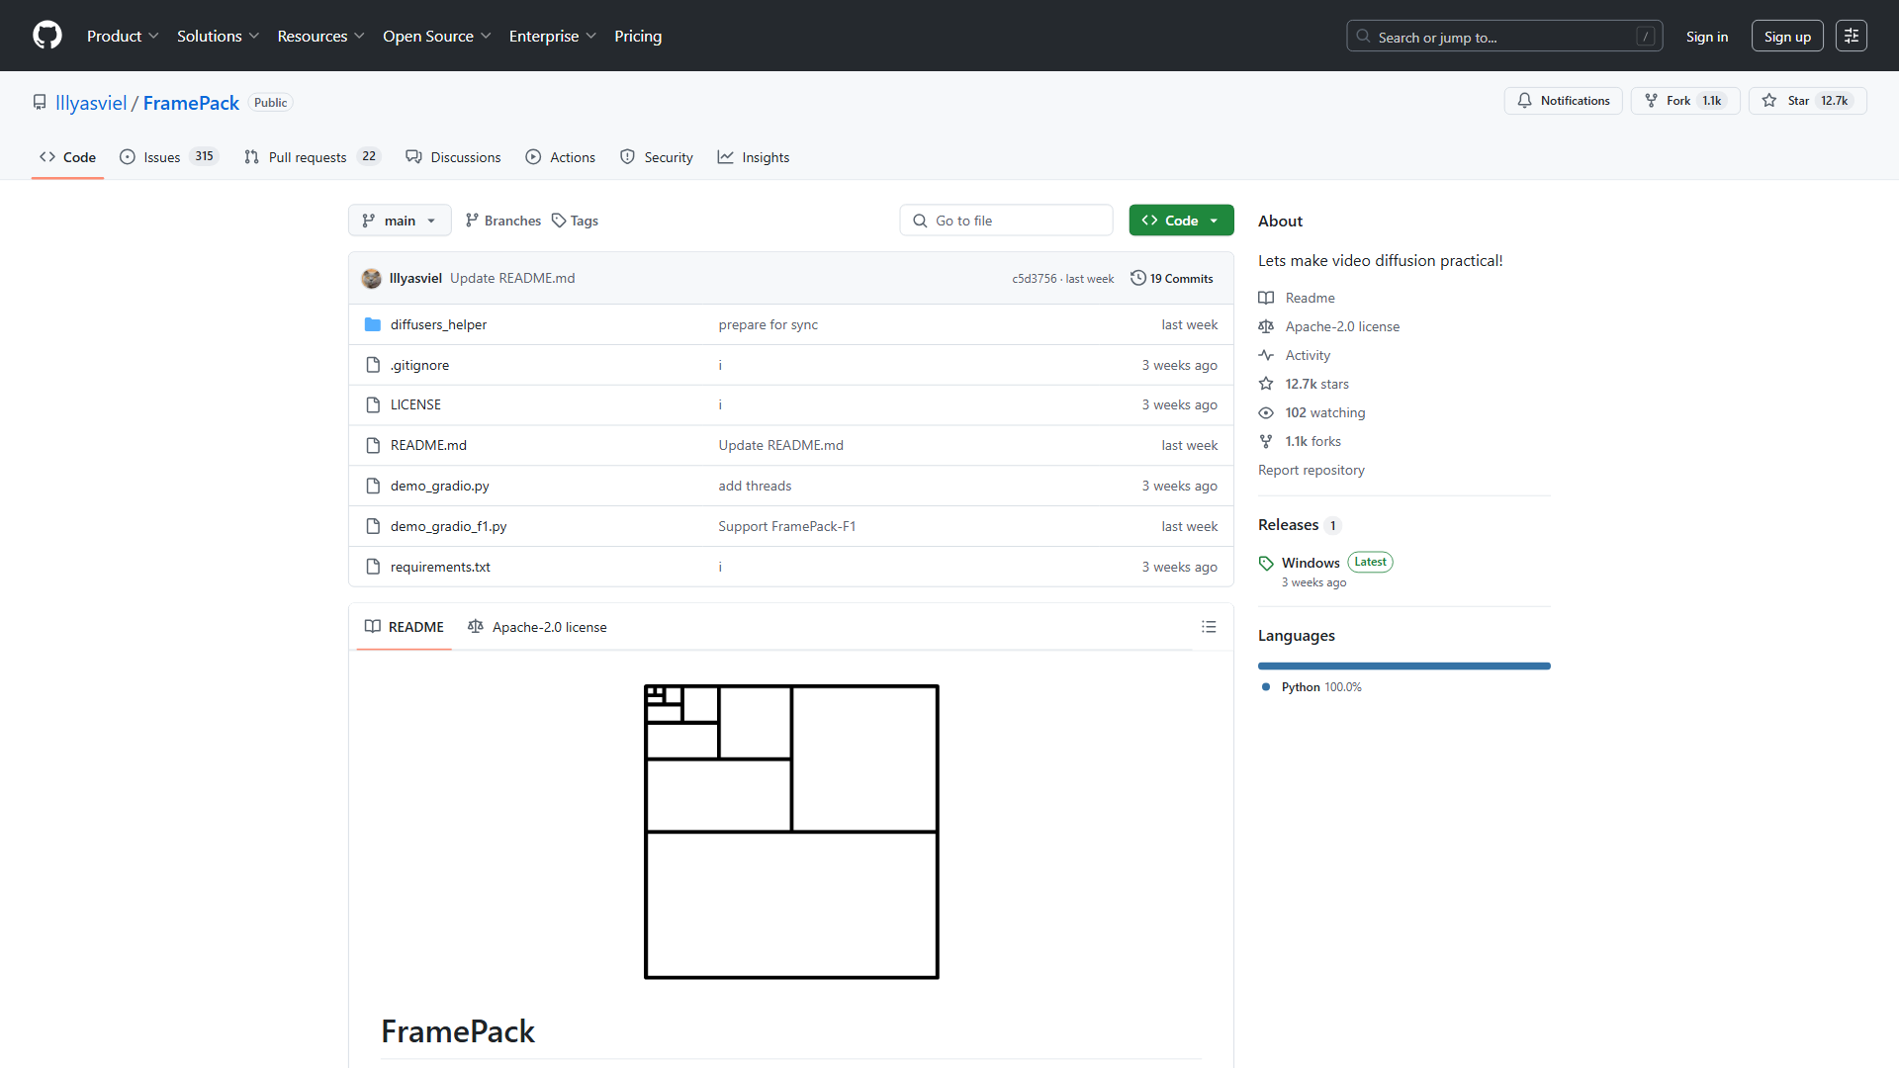Click the Sign in link

click(1707, 37)
